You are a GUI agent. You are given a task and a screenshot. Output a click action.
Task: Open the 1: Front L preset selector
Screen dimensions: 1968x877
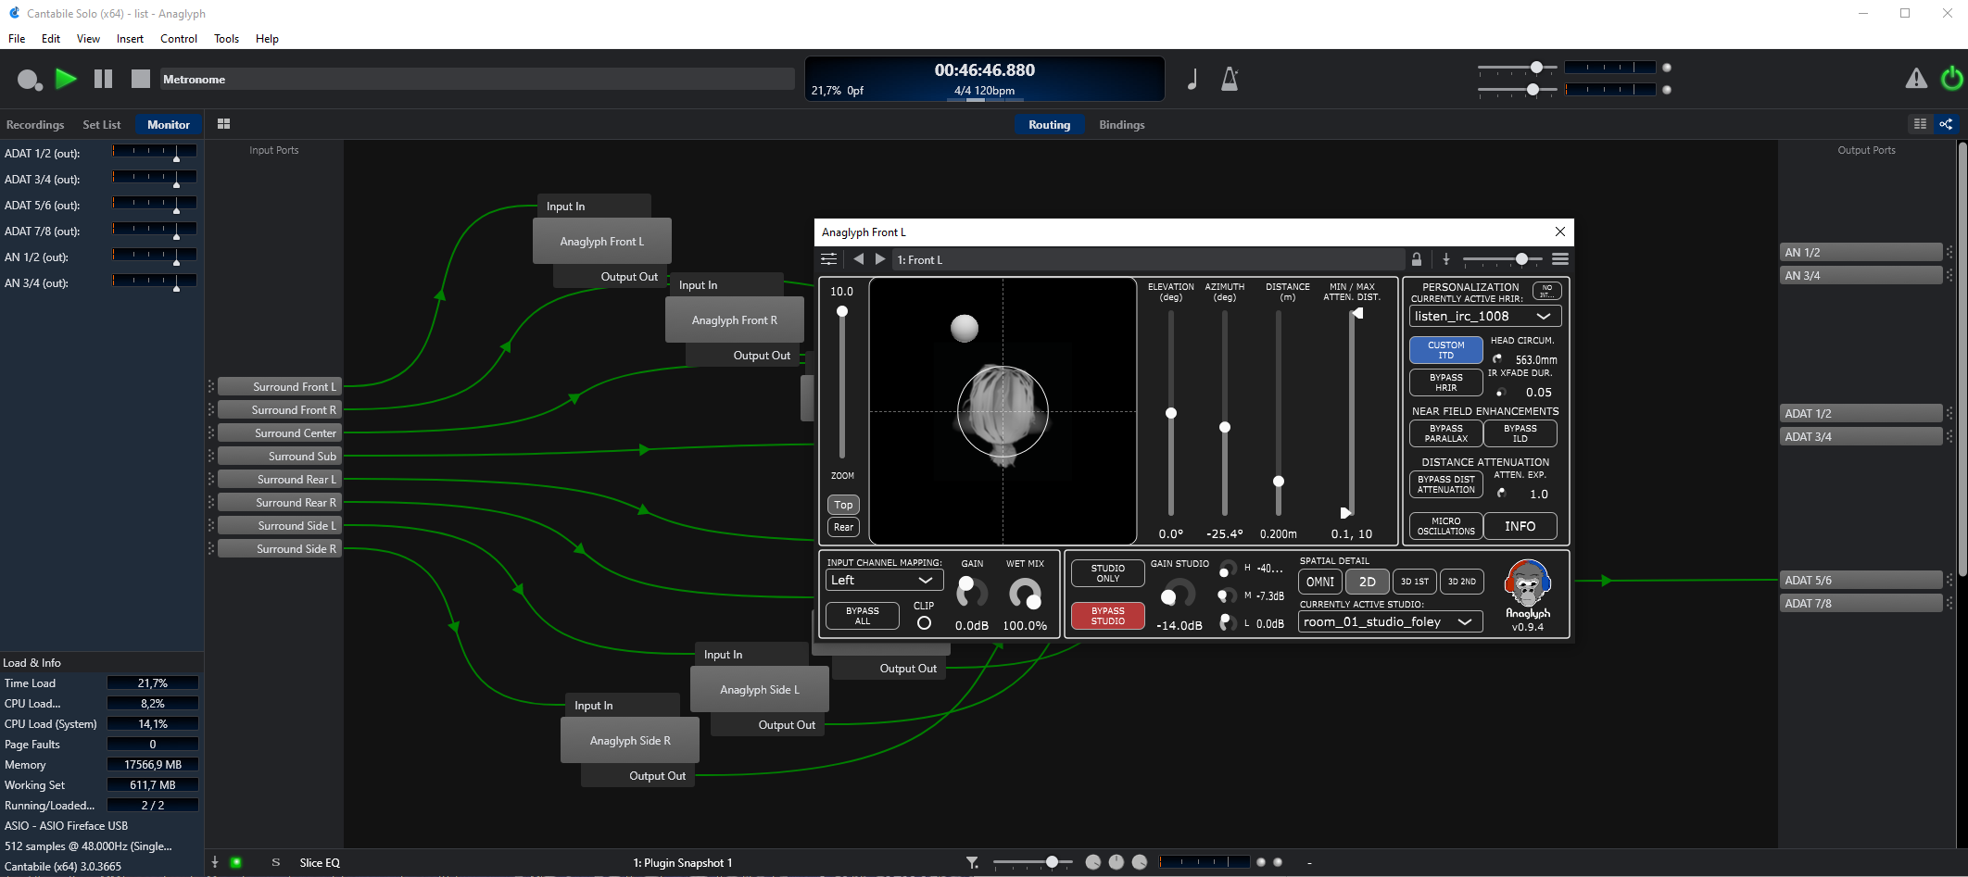point(1147,260)
